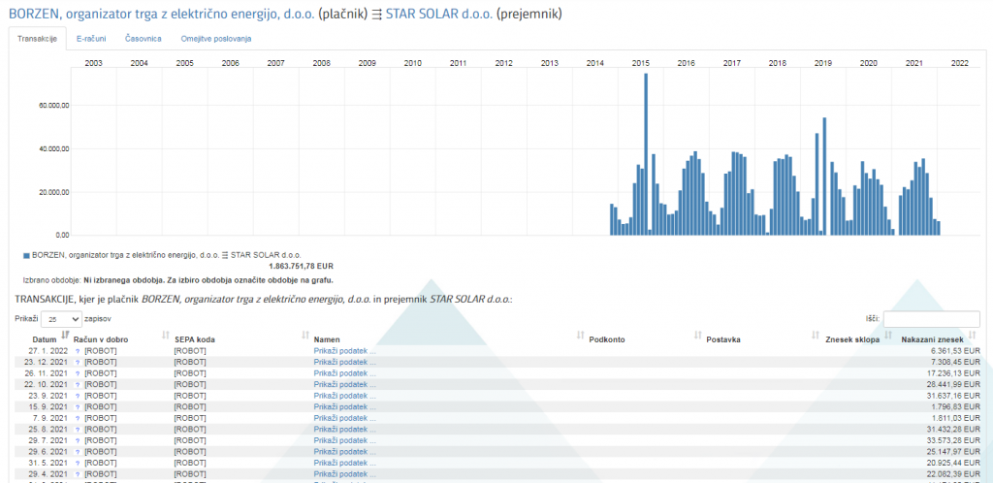
Task: Focus the Išči search field
Action: (932, 319)
